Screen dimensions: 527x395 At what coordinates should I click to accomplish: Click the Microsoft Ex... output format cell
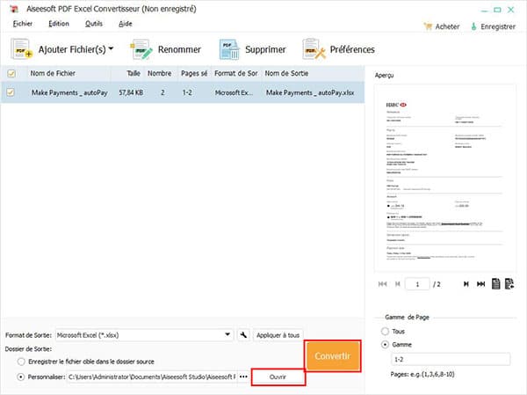coord(235,92)
